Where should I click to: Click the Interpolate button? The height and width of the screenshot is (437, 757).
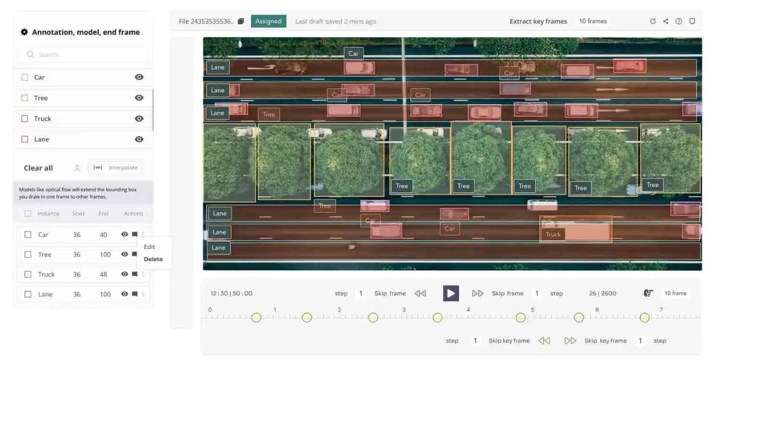(115, 168)
